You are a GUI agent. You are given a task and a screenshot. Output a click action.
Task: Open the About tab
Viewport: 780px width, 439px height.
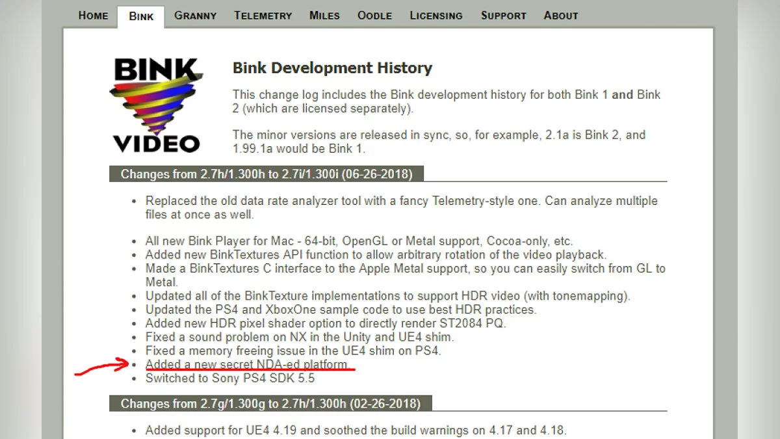click(x=561, y=15)
